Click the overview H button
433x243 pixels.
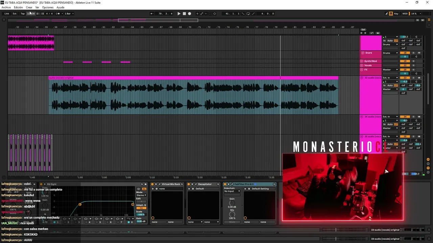[x=418, y=20]
